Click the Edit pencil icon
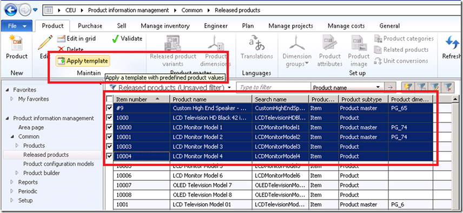This screenshot has height=213, width=463. click(45, 43)
